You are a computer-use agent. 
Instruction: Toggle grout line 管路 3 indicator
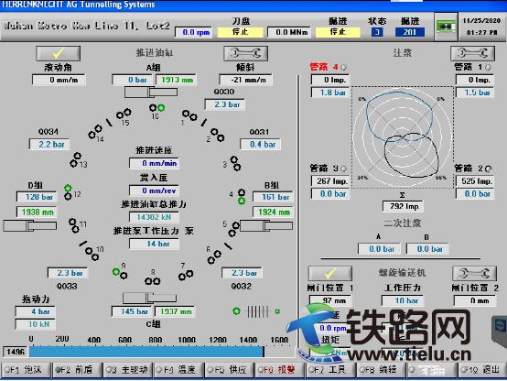[344, 169]
